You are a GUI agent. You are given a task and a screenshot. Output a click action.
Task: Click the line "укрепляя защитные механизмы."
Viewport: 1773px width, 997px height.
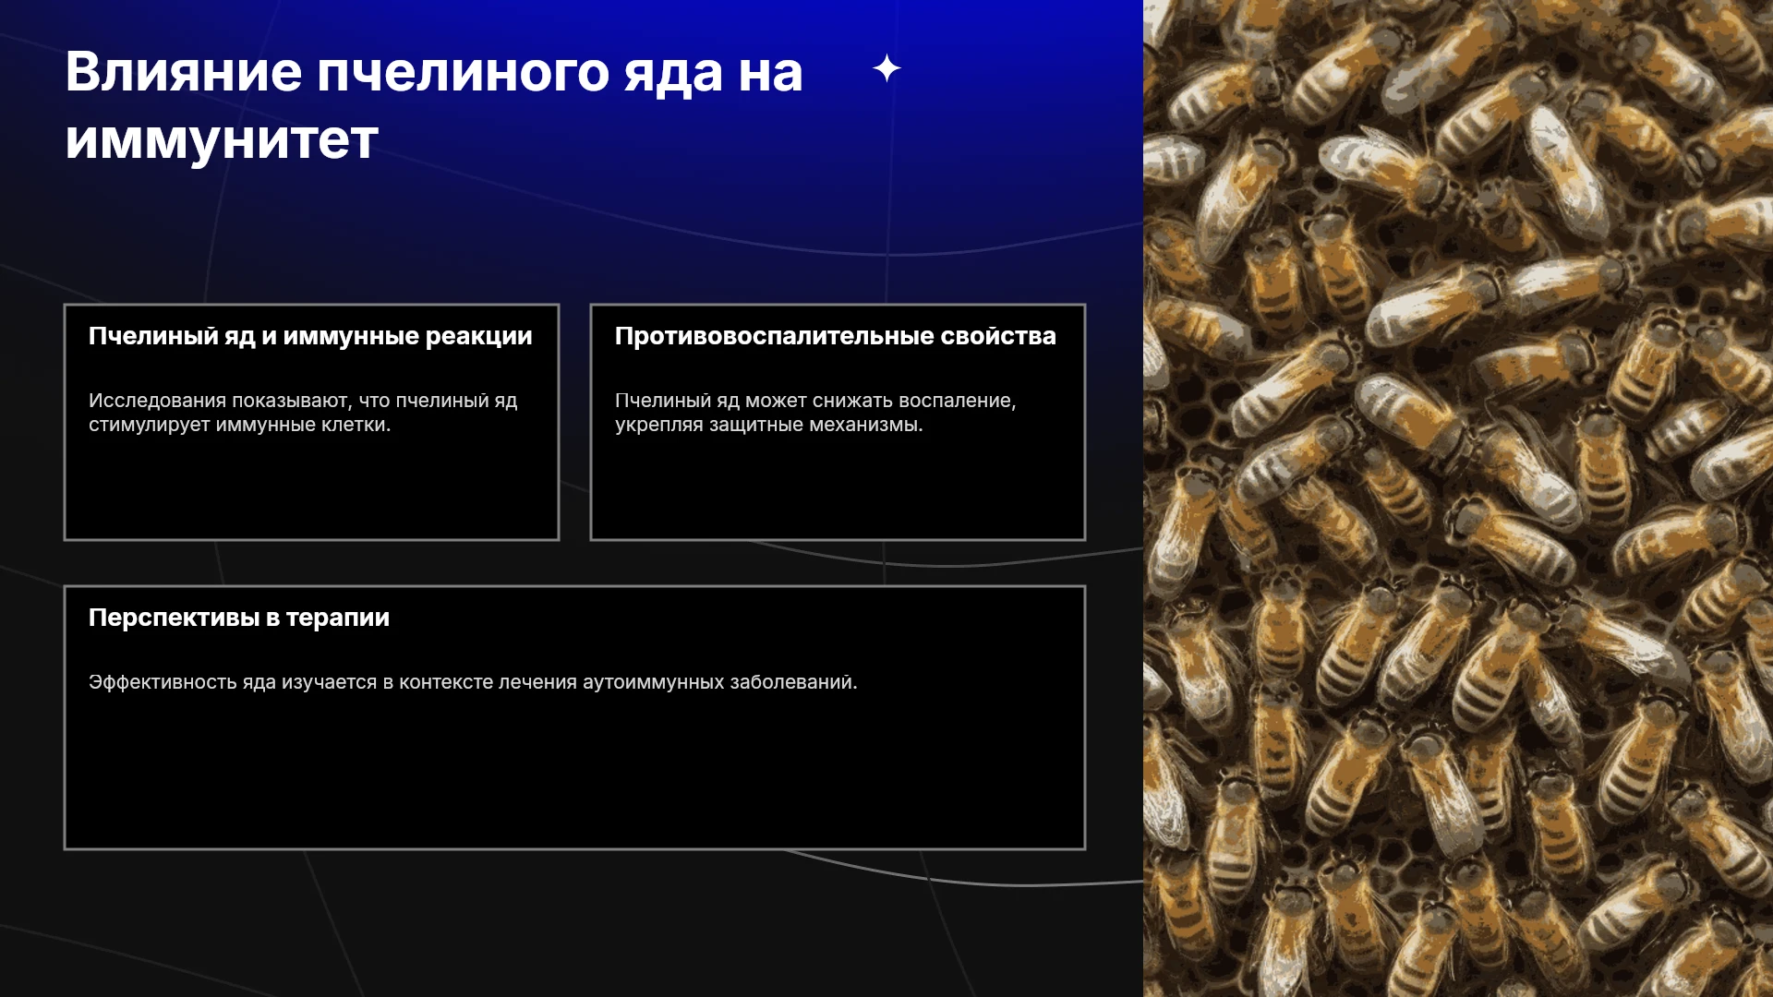pyautogui.click(x=769, y=425)
